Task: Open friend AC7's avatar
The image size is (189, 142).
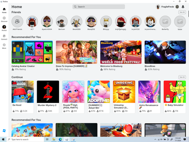Action: coord(32,22)
